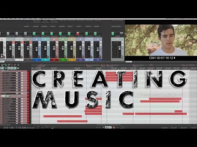Jump to project start with transport rewind icon
Viewport: 197px width, 147px height.
coord(97,127)
